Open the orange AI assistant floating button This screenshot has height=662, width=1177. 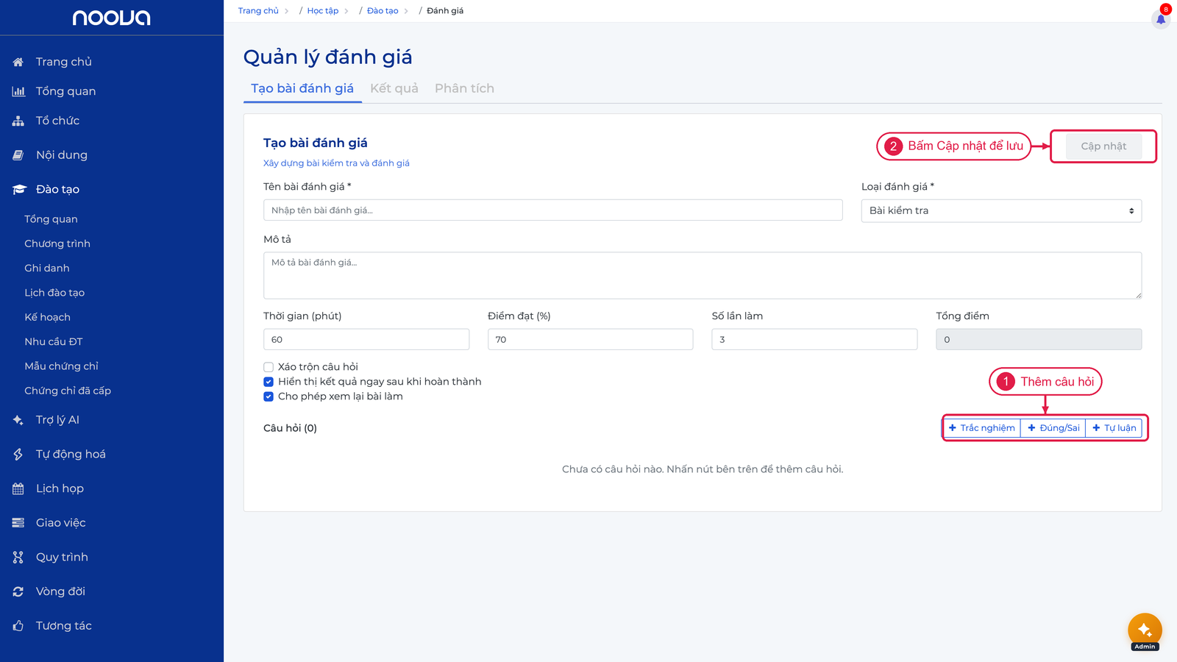pyautogui.click(x=1145, y=630)
